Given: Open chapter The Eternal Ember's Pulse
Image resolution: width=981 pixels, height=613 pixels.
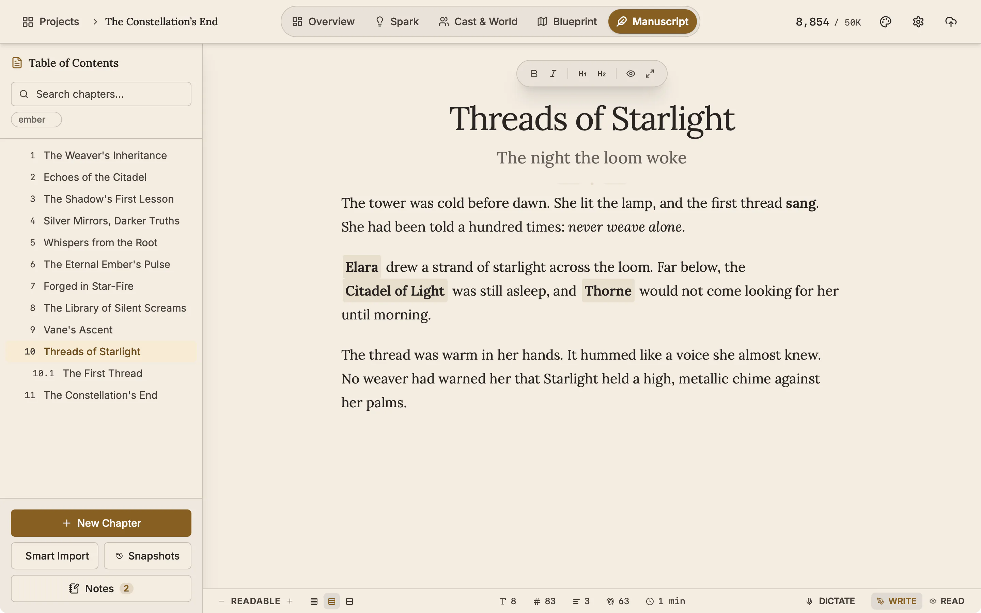Looking at the screenshot, I should 101,264.
